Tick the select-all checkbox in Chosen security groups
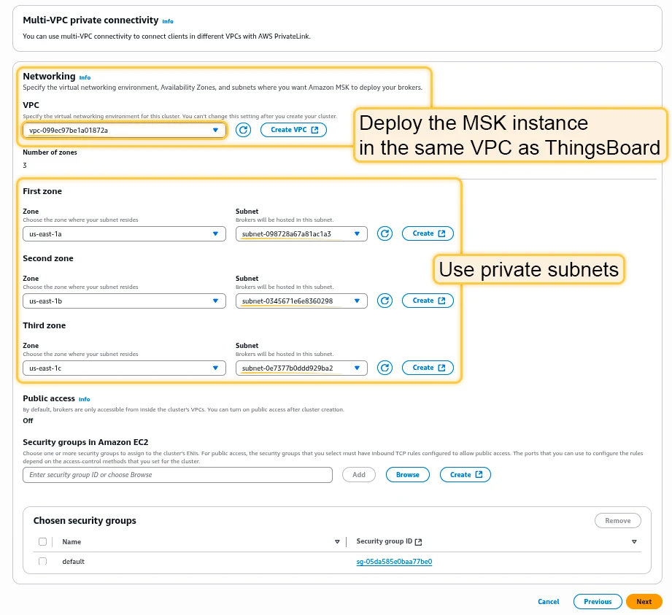This screenshot has width=672, height=615. coord(42,542)
